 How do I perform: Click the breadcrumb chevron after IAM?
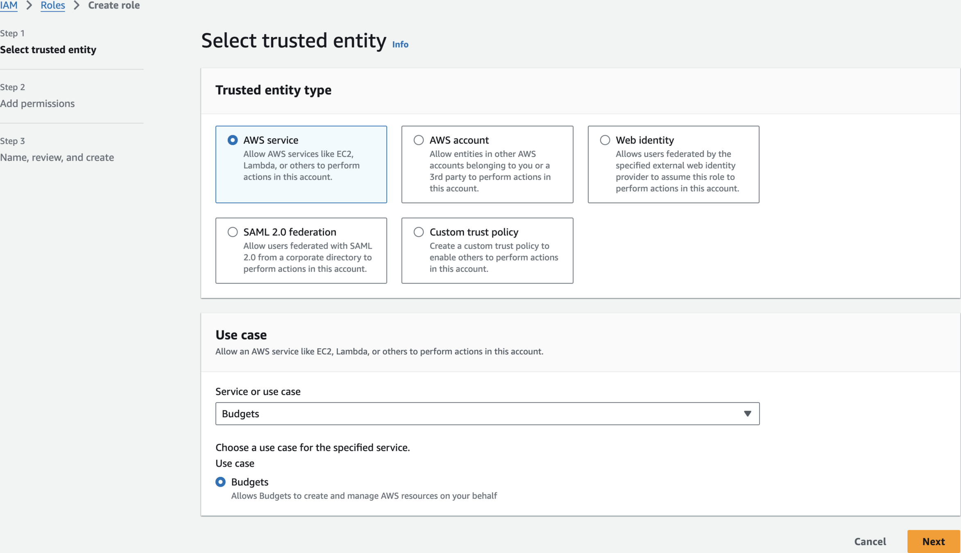coord(29,5)
